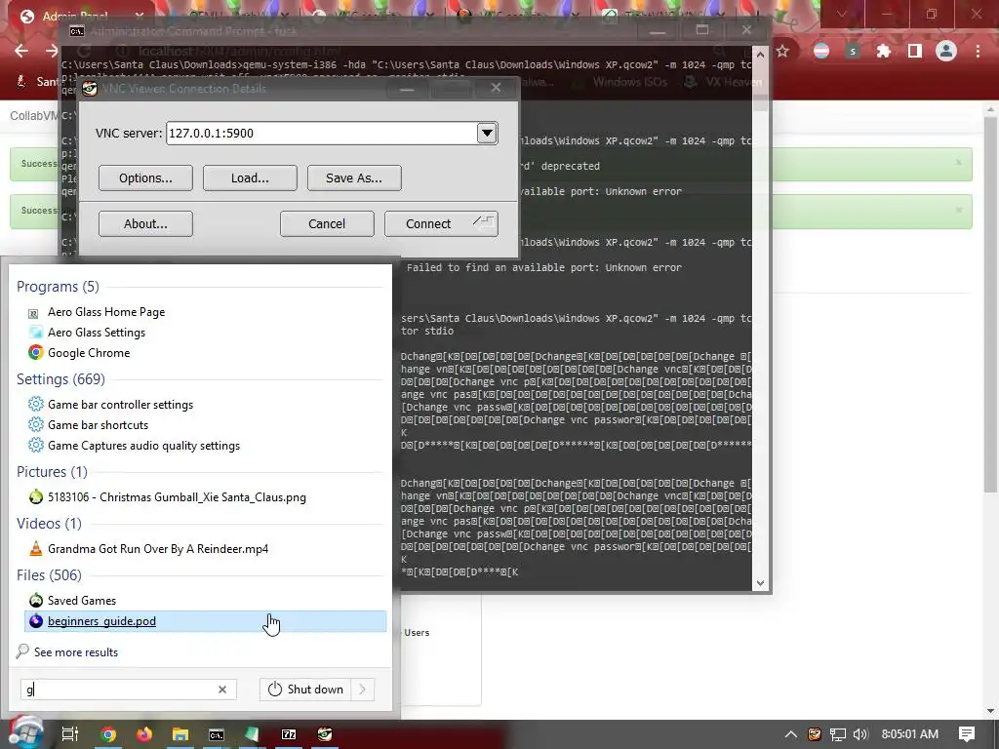
Task: Click the volume tray icon
Action: (x=860, y=734)
